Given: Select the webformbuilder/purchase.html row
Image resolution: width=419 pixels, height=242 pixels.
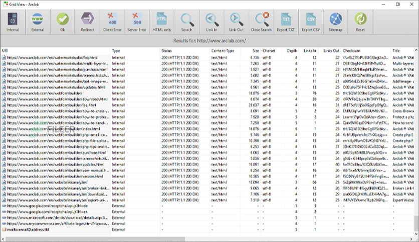Looking at the screenshot, I should point(207,152).
